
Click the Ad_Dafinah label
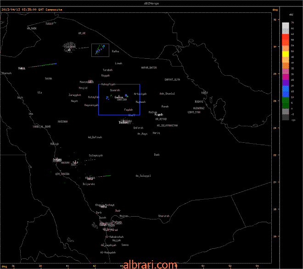pyautogui.click(x=95, y=137)
